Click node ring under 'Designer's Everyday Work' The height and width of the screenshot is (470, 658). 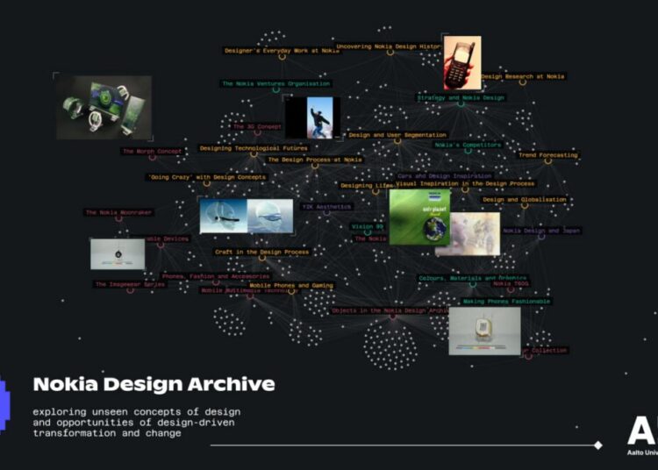tap(282, 57)
